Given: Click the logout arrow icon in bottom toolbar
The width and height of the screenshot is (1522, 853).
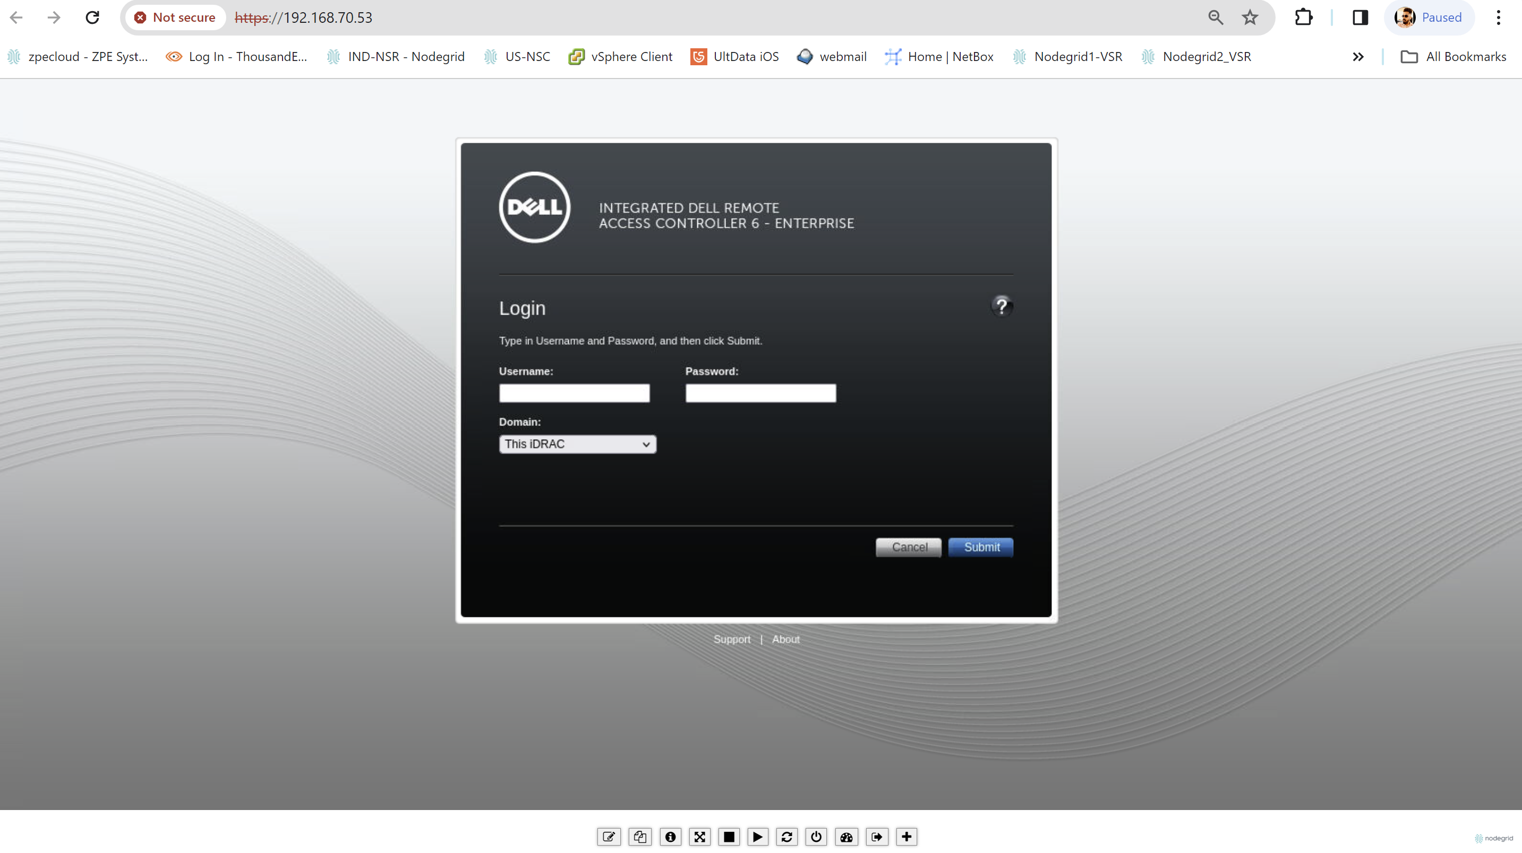Looking at the screenshot, I should pos(877,837).
